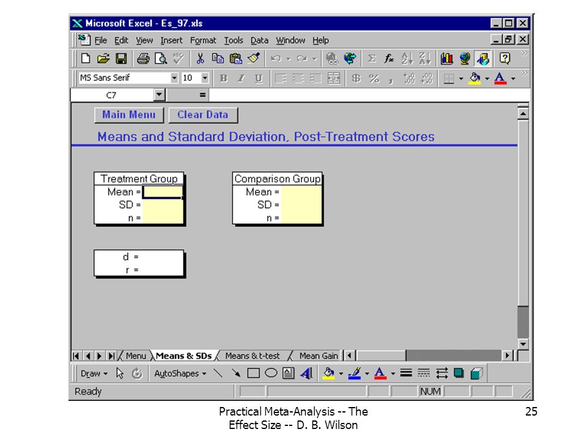Click the Insert Hyperlink icon
The width and height of the screenshot is (587, 440).
332,59
